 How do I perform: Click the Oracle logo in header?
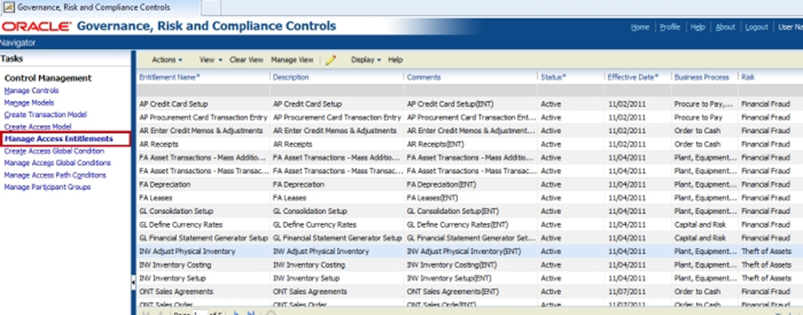(36, 26)
